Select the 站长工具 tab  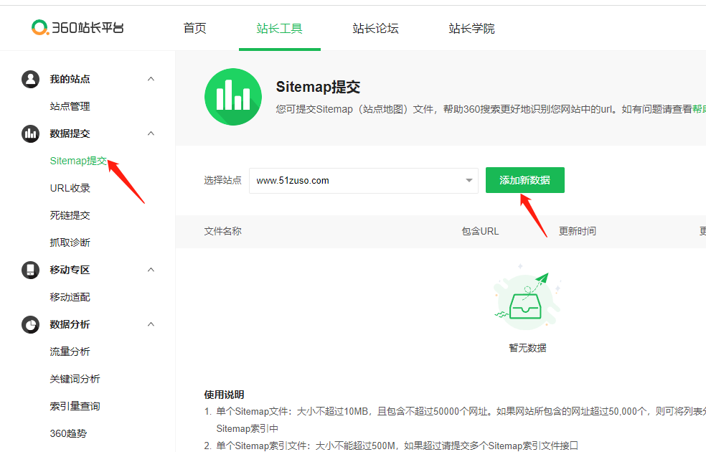click(279, 29)
